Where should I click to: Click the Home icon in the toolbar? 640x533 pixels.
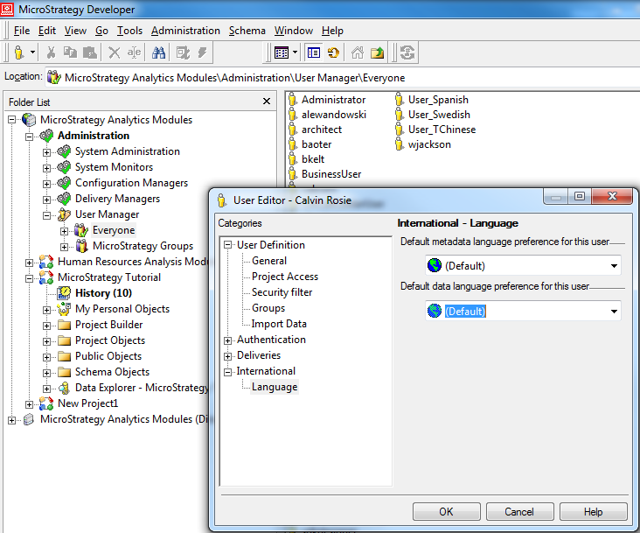[x=358, y=53]
